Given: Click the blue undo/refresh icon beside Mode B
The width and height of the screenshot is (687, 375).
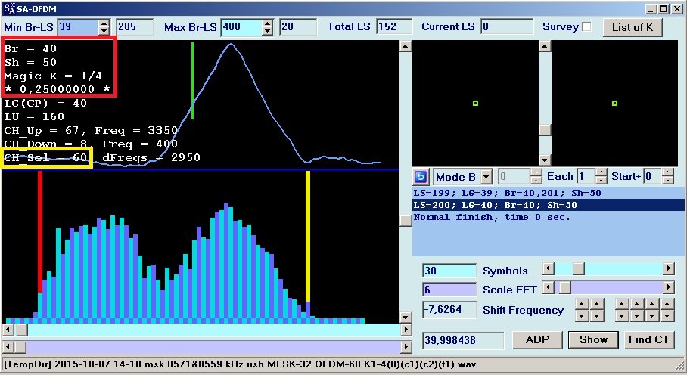Looking at the screenshot, I should [420, 177].
